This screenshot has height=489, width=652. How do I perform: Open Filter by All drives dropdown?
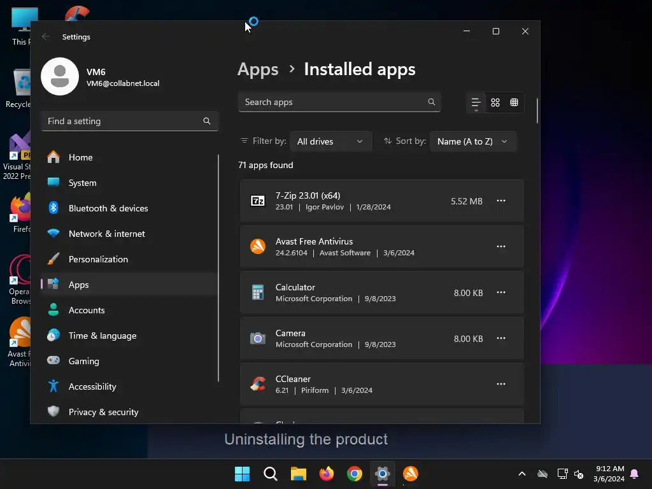[x=330, y=141]
